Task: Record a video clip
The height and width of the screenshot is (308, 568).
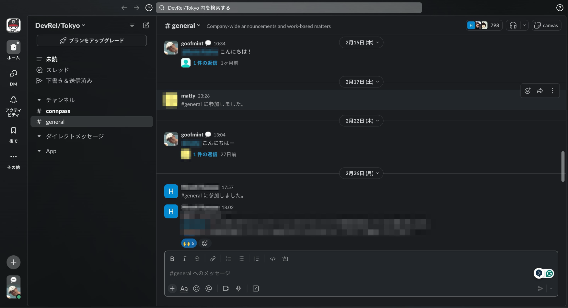Action: tap(226, 289)
